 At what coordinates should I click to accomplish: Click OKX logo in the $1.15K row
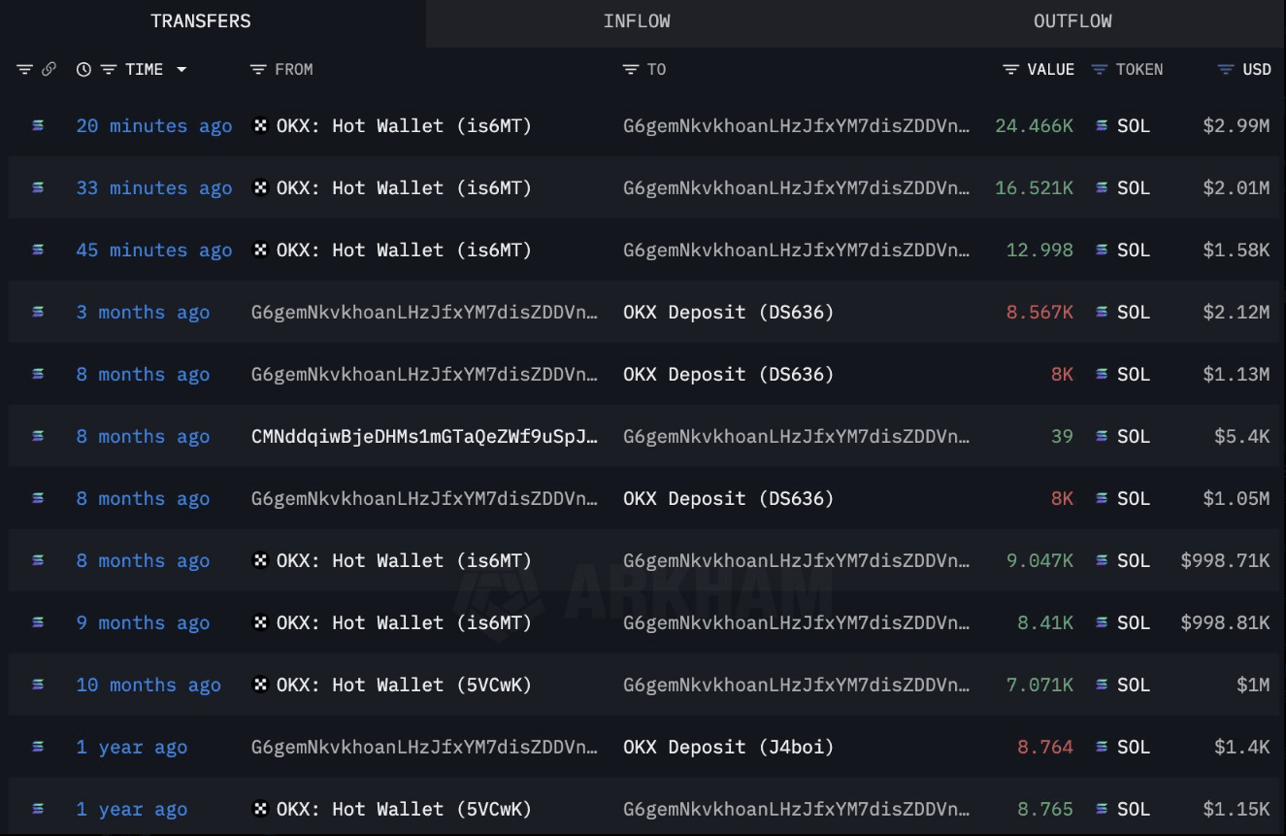coord(260,809)
